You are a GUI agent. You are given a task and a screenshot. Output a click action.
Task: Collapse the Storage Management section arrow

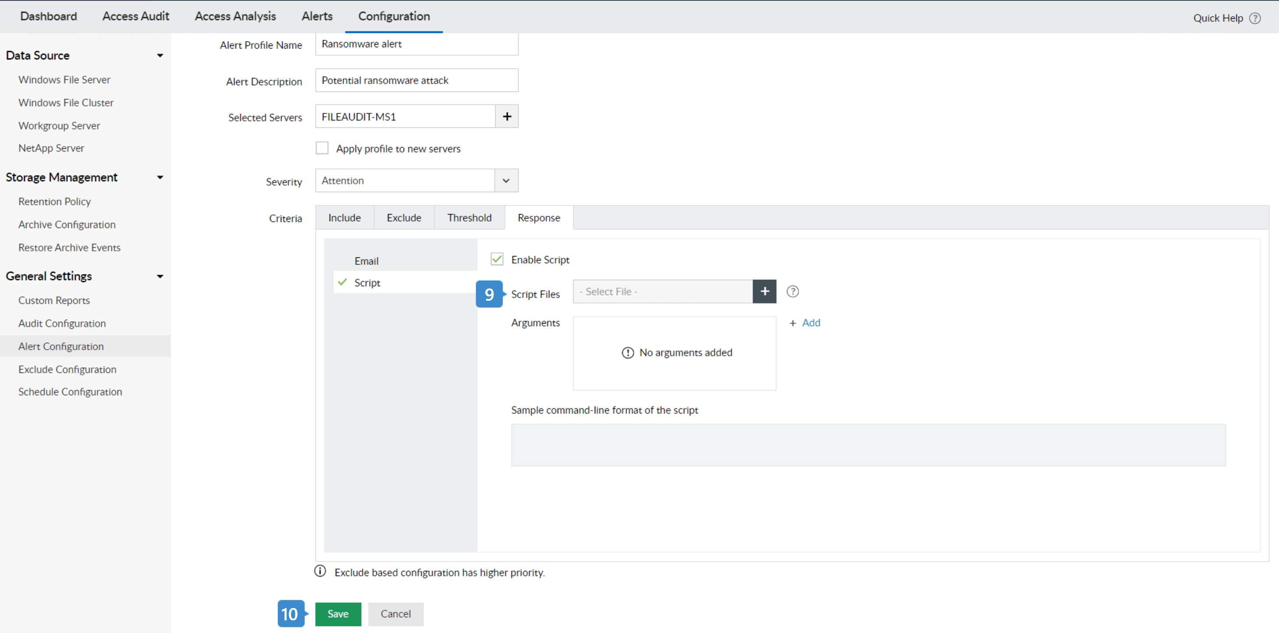(x=160, y=177)
